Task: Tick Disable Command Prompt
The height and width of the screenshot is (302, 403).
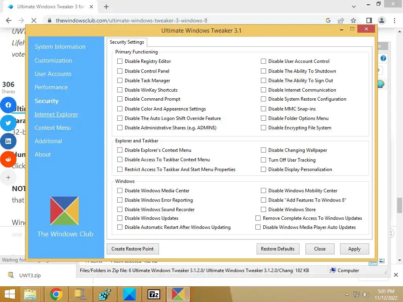Action: pos(120,99)
